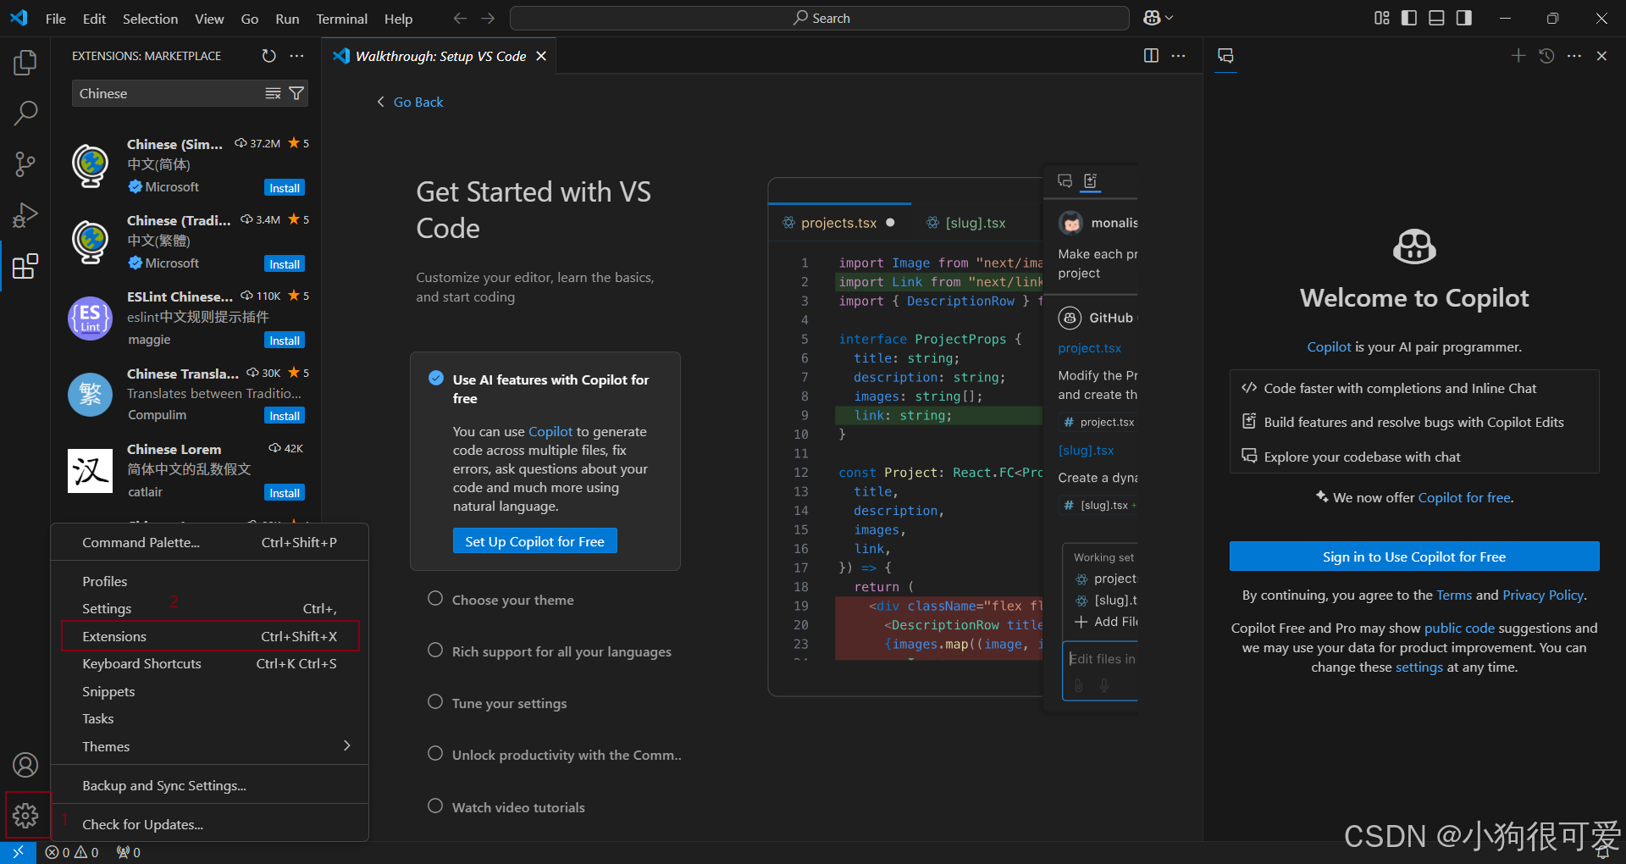
Task: Click Sign in to Use Copilot for Free
Action: pyautogui.click(x=1414, y=557)
